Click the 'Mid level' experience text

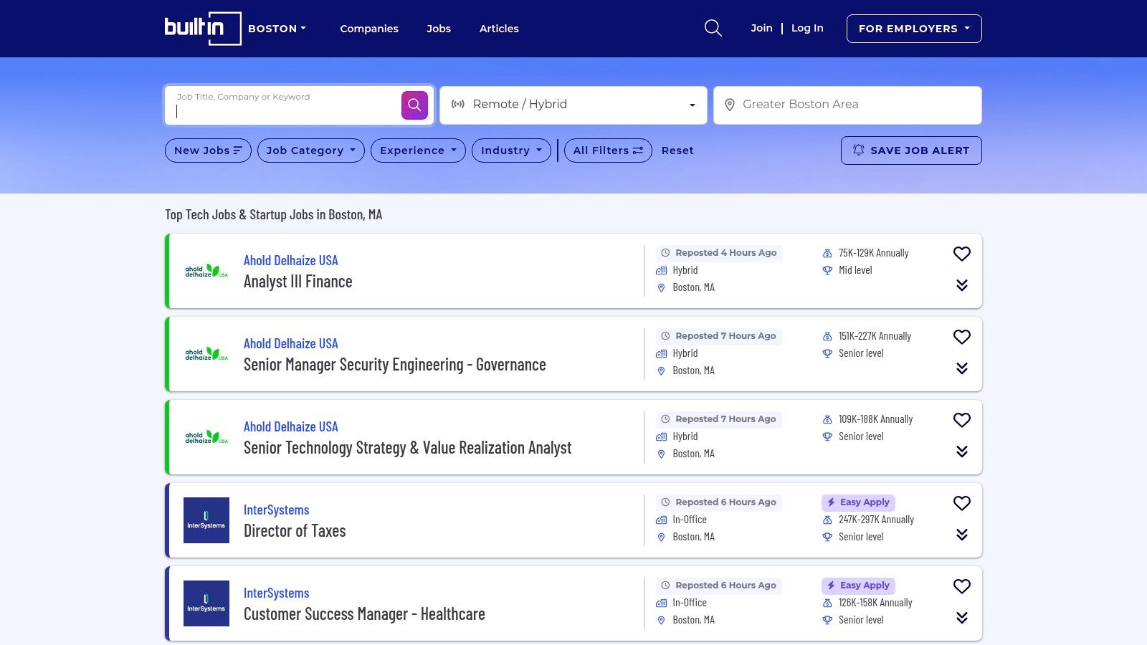point(855,270)
